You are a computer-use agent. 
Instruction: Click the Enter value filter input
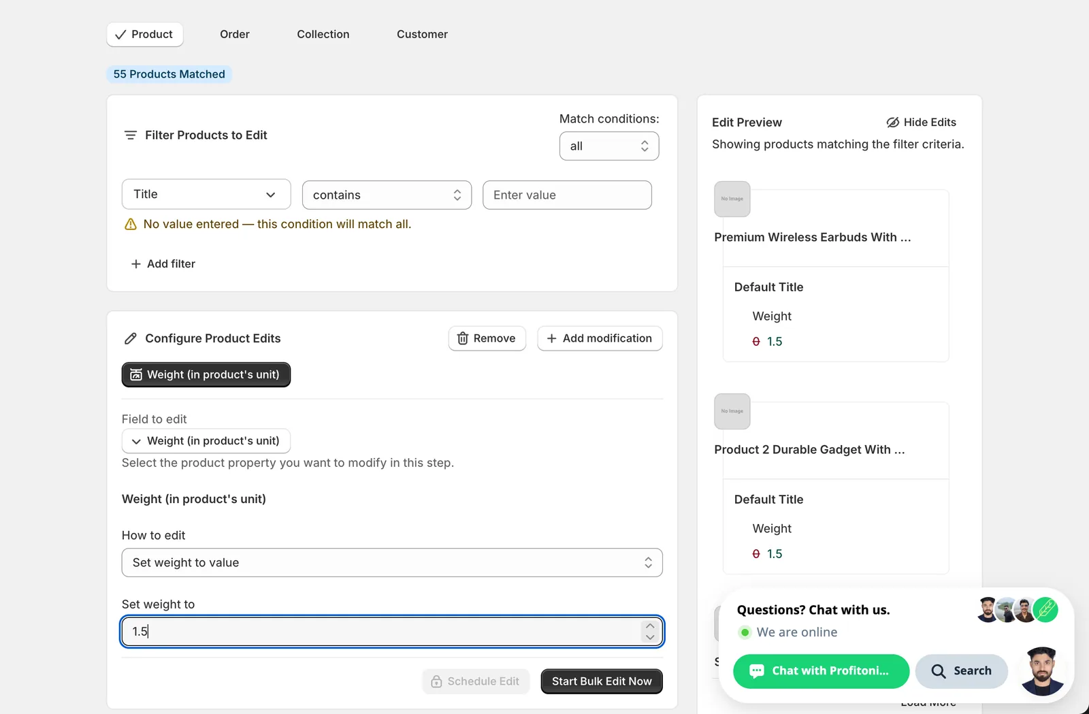[x=567, y=195]
